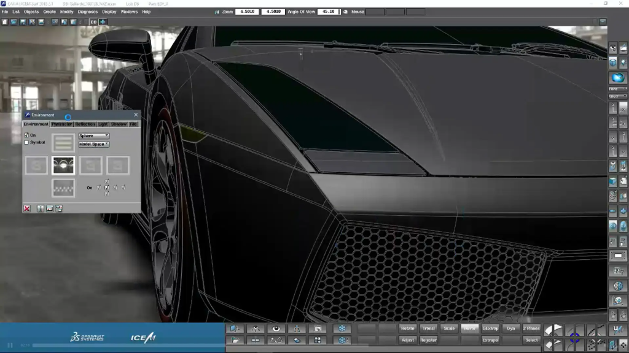The height and width of the screenshot is (353, 629).
Task: Click the snowflake freeze icon in bottom toolbar
Action: (342, 328)
